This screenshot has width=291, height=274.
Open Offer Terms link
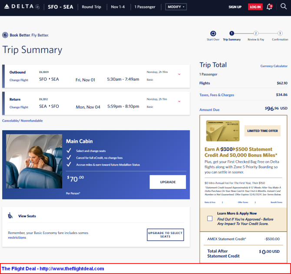point(243,202)
